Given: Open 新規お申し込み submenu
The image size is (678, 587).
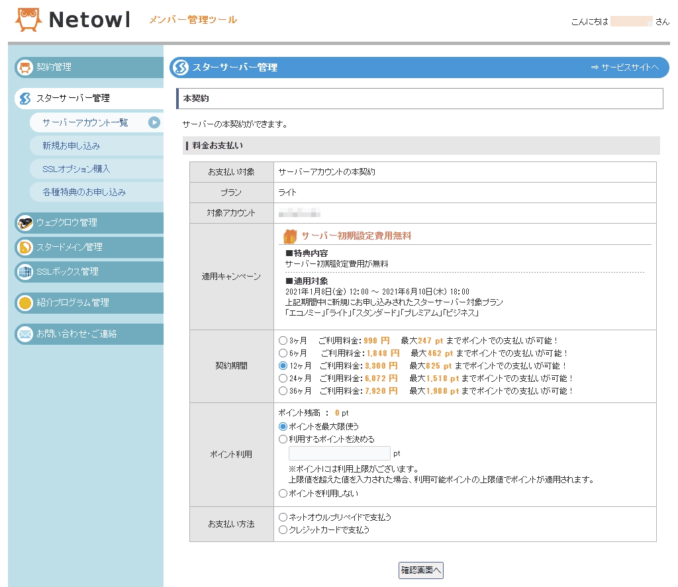Looking at the screenshot, I should click(x=97, y=146).
